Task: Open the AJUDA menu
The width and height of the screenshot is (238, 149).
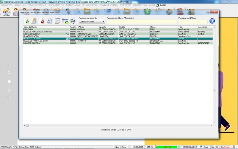Action: 152,5
